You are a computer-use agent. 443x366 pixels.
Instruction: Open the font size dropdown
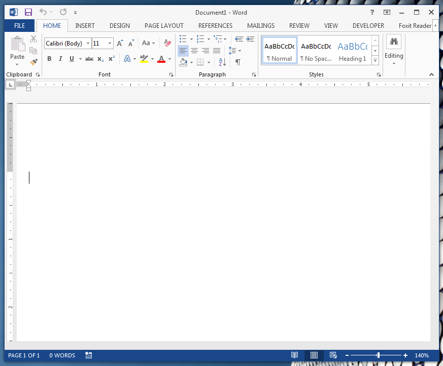(110, 44)
